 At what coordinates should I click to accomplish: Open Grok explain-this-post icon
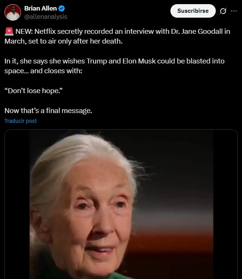coord(223,11)
